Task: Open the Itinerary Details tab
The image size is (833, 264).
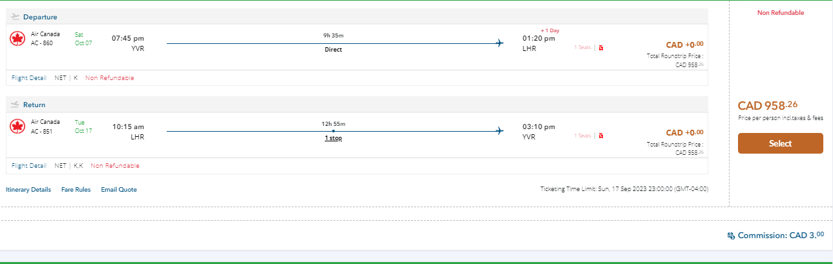Action: pos(28,190)
